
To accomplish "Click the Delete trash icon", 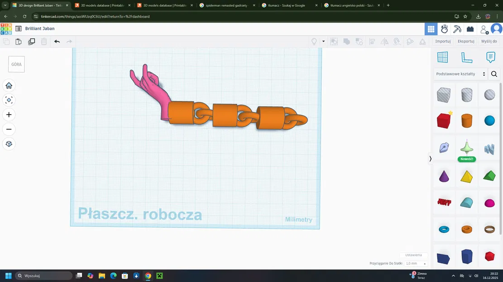I will 44,42.
